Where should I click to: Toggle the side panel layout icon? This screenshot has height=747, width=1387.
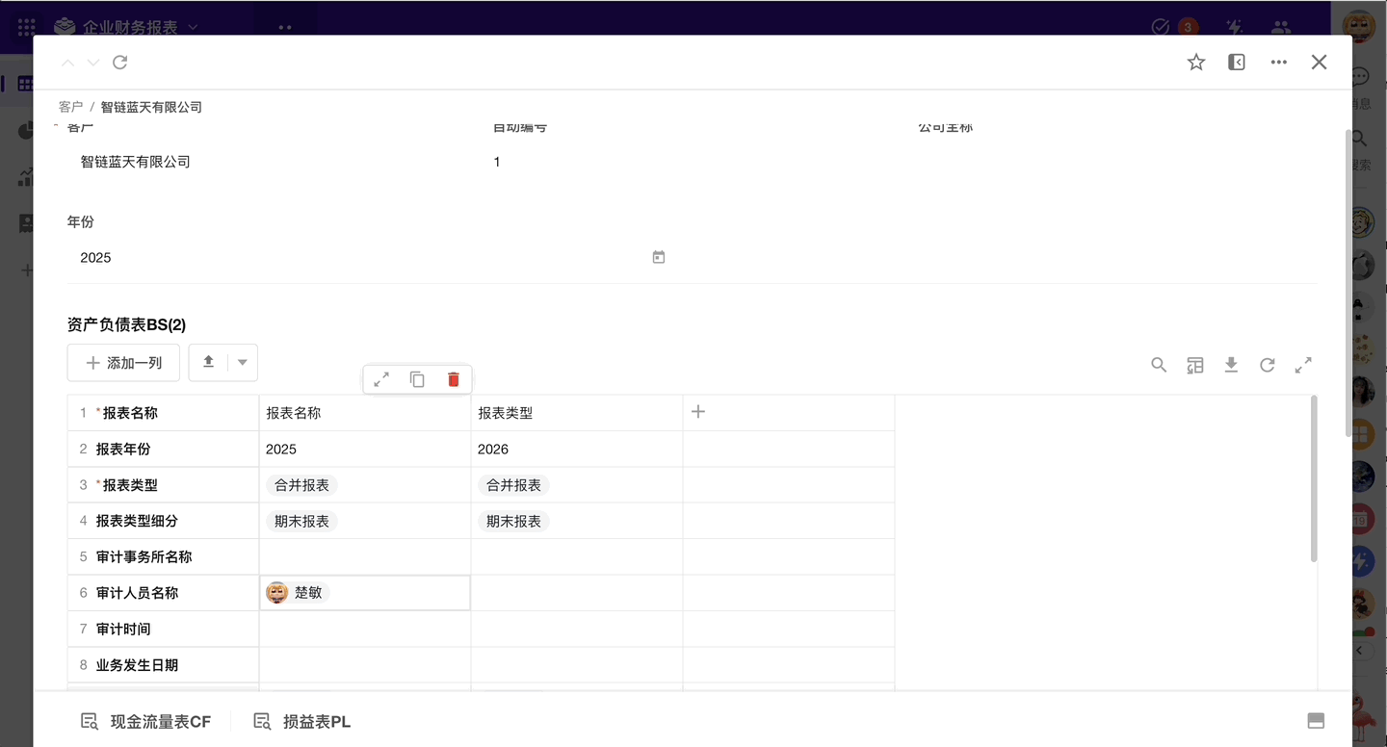coord(1237,63)
